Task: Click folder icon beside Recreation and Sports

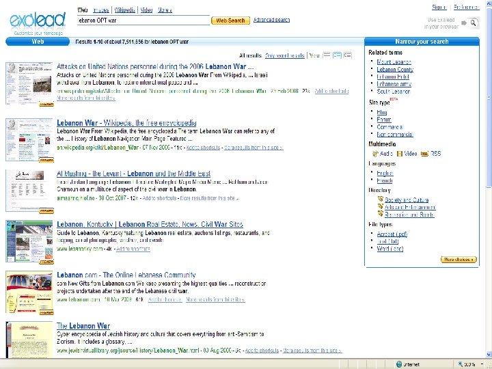Action: click(381, 214)
